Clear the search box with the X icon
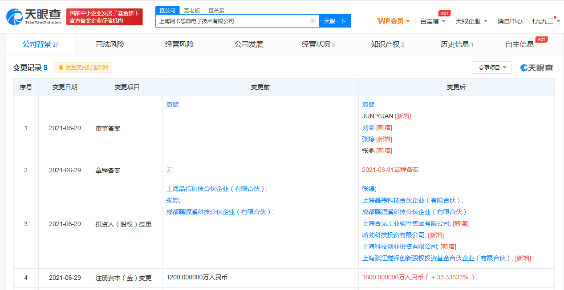The width and height of the screenshot is (564, 290). click(312, 21)
